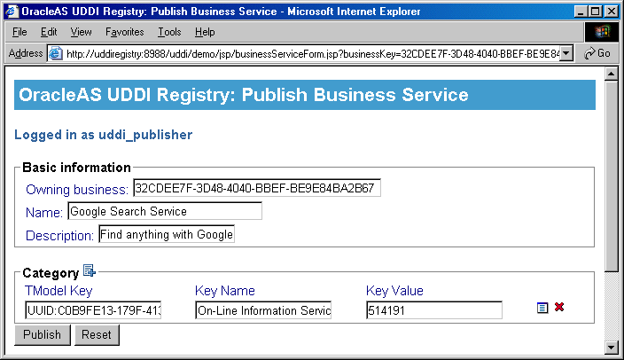624x360 pixels.
Task: Click the 'Key Name' column heading
Action: point(225,291)
